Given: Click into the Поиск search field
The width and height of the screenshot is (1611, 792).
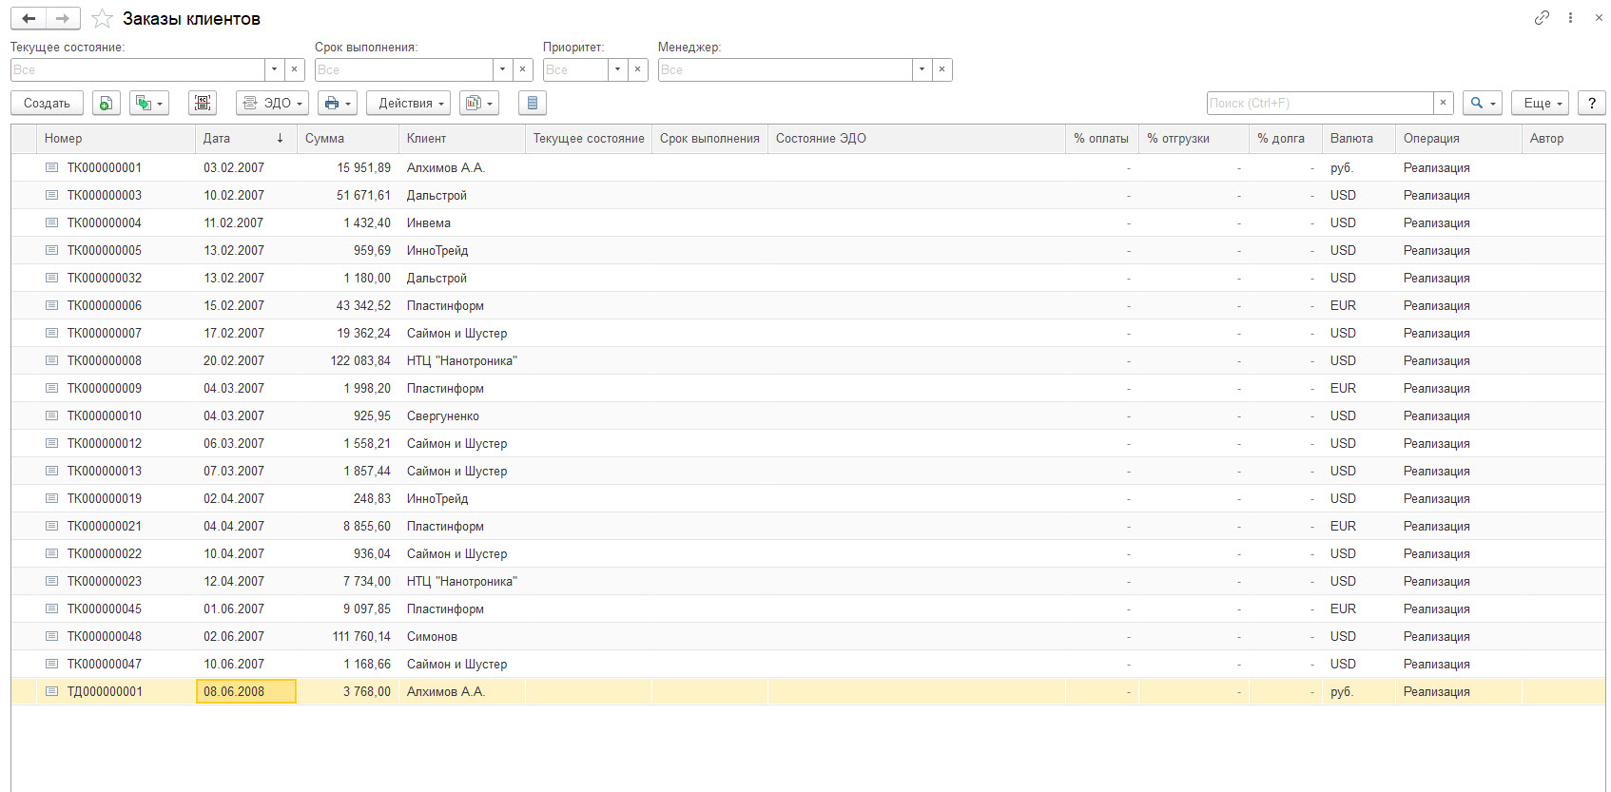Looking at the screenshot, I should (1320, 103).
